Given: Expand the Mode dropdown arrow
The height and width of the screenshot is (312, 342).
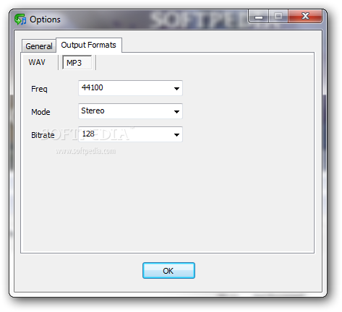Looking at the screenshot, I should (x=176, y=111).
